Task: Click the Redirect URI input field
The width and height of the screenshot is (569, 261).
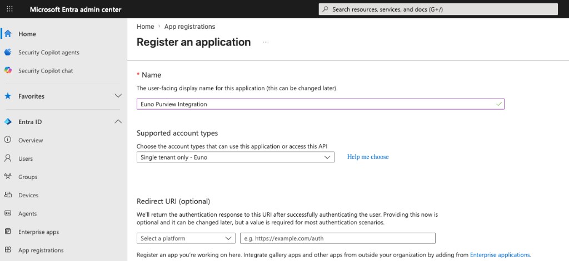Action: click(338, 238)
